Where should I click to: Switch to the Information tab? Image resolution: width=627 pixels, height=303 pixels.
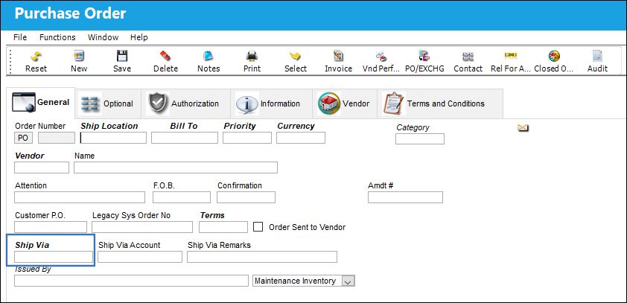[x=272, y=103]
